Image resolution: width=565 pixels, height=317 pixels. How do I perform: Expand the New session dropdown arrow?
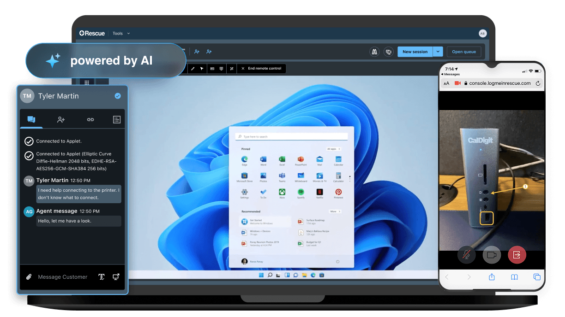[x=438, y=52]
